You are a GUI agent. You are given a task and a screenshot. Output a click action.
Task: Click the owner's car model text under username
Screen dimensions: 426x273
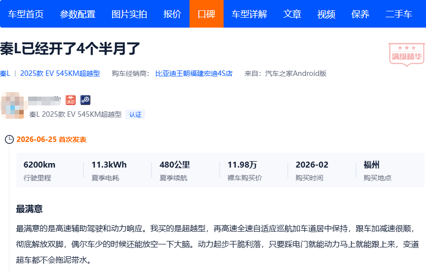click(75, 114)
